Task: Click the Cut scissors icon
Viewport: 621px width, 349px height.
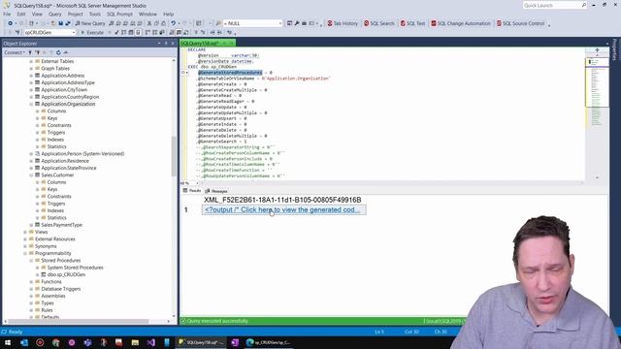Action: click(149, 23)
